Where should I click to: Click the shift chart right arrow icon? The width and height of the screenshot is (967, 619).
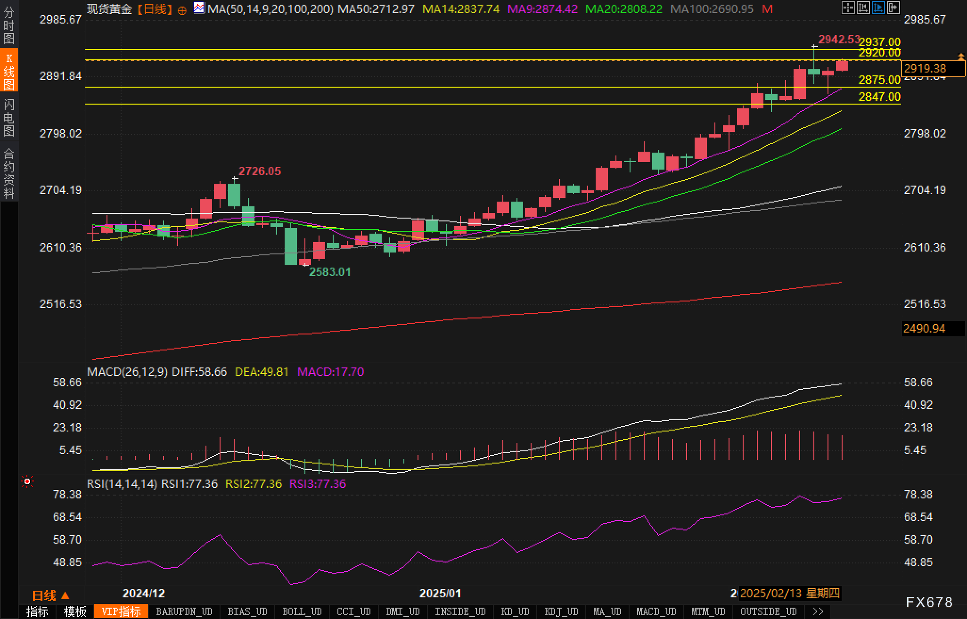tap(893, 8)
